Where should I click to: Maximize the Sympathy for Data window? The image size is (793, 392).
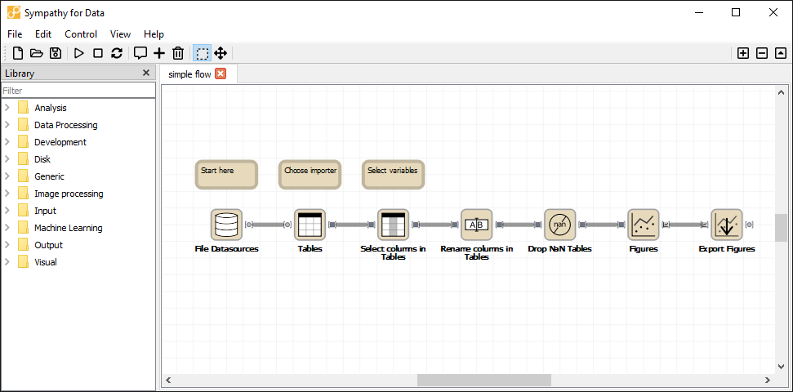[736, 12]
